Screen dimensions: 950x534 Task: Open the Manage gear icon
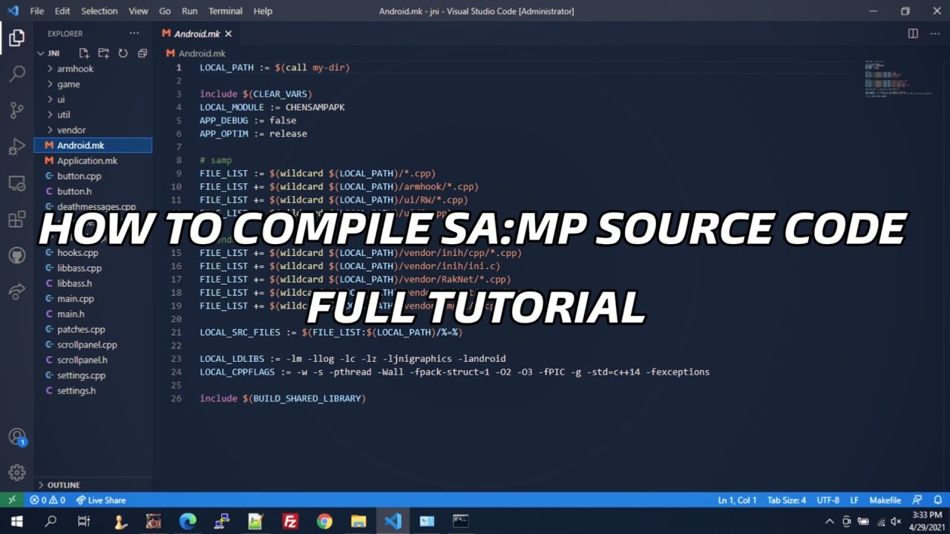[x=17, y=472]
